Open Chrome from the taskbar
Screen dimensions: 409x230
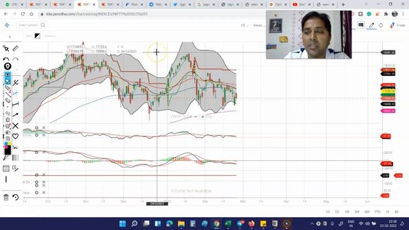pyautogui.click(x=216, y=224)
